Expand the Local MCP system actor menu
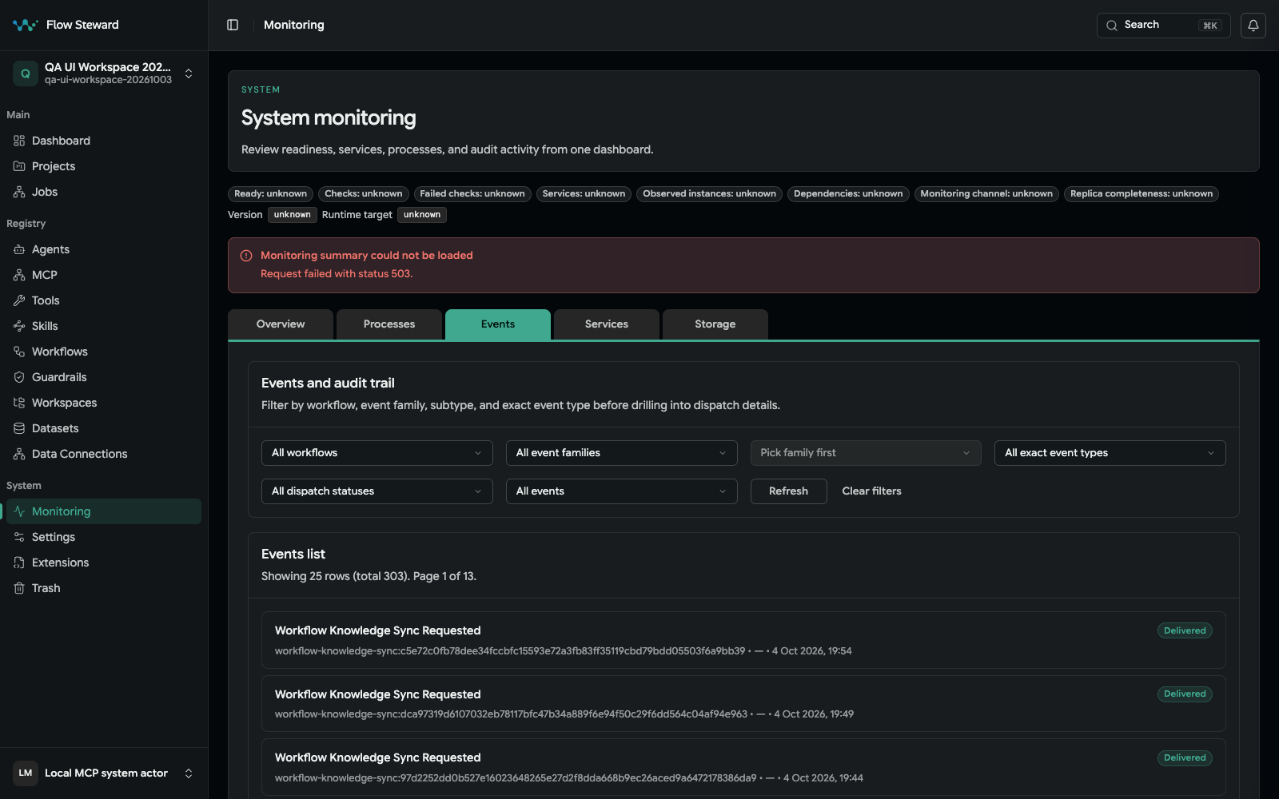Screen dimensions: 1279x799 pyautogui.click(x=189, y=773)
